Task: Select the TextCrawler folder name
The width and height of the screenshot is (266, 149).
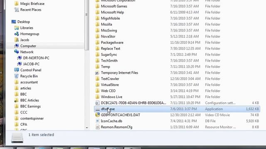Action: click(x=110, y=79)
